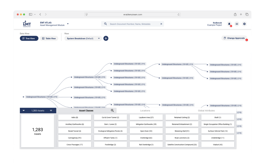Clear search with the X icon

(x=161, y=24)
